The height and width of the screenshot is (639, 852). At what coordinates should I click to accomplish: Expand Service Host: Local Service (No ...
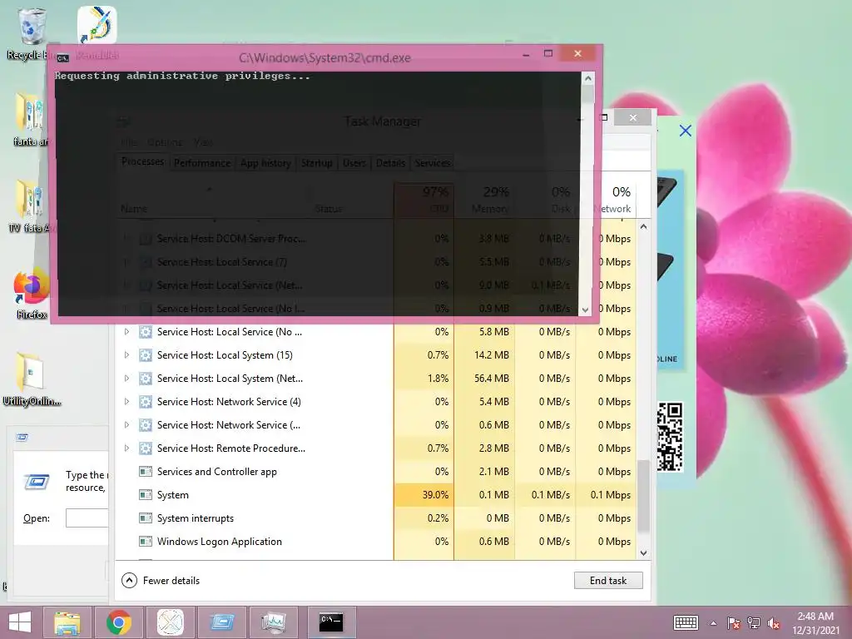(x=126, y=332)
